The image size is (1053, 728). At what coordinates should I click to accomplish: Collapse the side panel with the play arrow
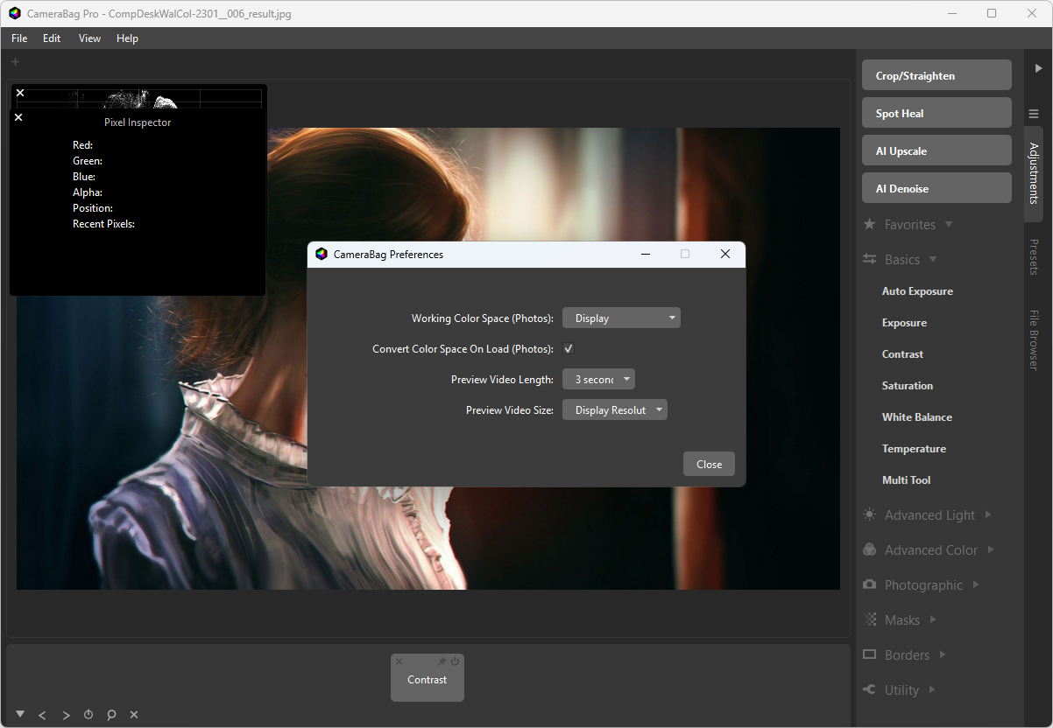pos(1038,67)
